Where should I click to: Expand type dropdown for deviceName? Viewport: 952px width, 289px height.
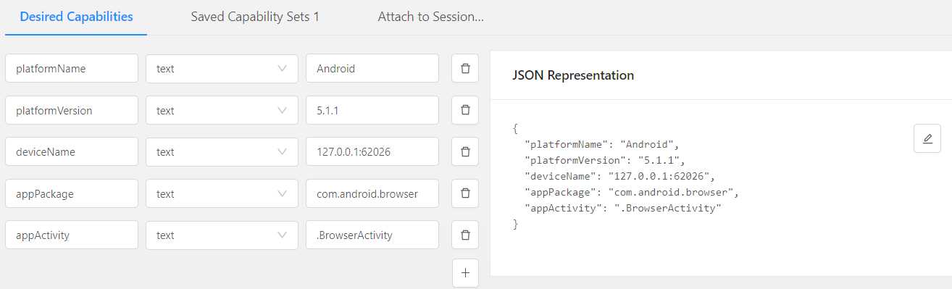[222, 152]
